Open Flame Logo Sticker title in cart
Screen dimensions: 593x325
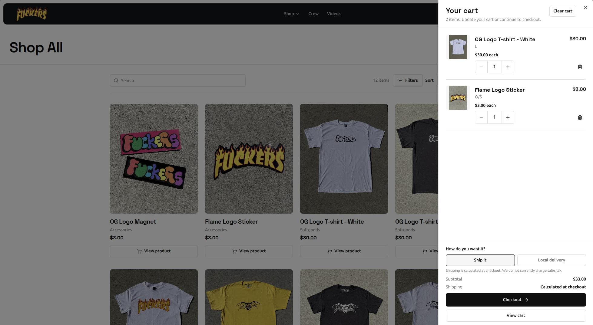click(x=499, y=90)
